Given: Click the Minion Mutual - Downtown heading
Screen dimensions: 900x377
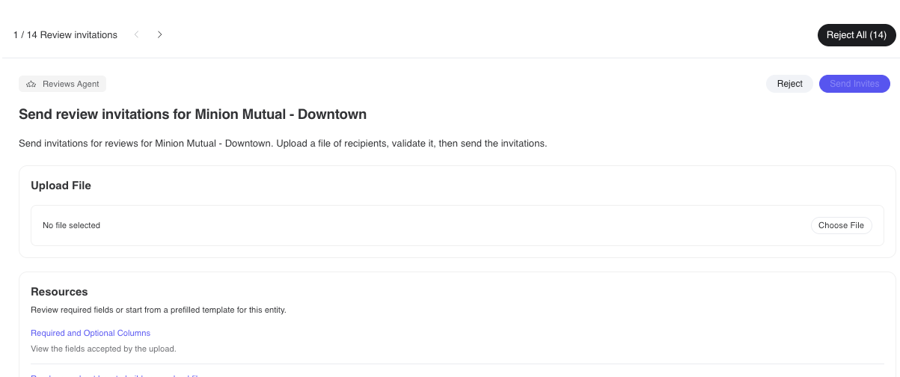Looking at the screenshot, I should pos(192,114).
